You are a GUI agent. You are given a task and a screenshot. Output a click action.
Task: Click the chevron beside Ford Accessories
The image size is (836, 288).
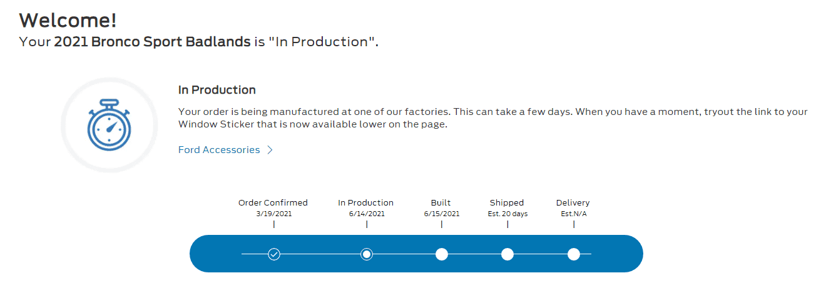coord(270,150)
